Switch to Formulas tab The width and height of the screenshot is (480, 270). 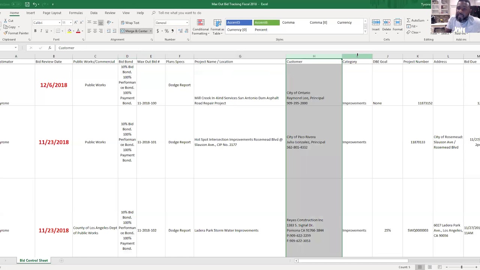76,13
